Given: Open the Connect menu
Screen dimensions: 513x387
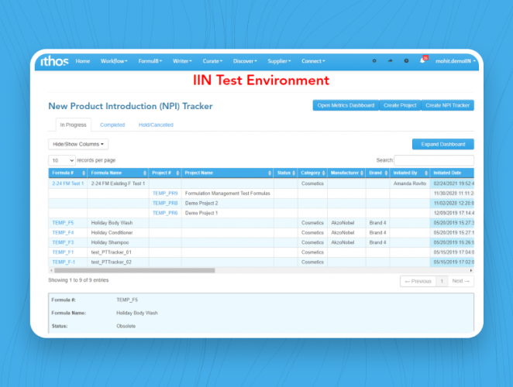Looking at the screenshot, I should point(313,61).
